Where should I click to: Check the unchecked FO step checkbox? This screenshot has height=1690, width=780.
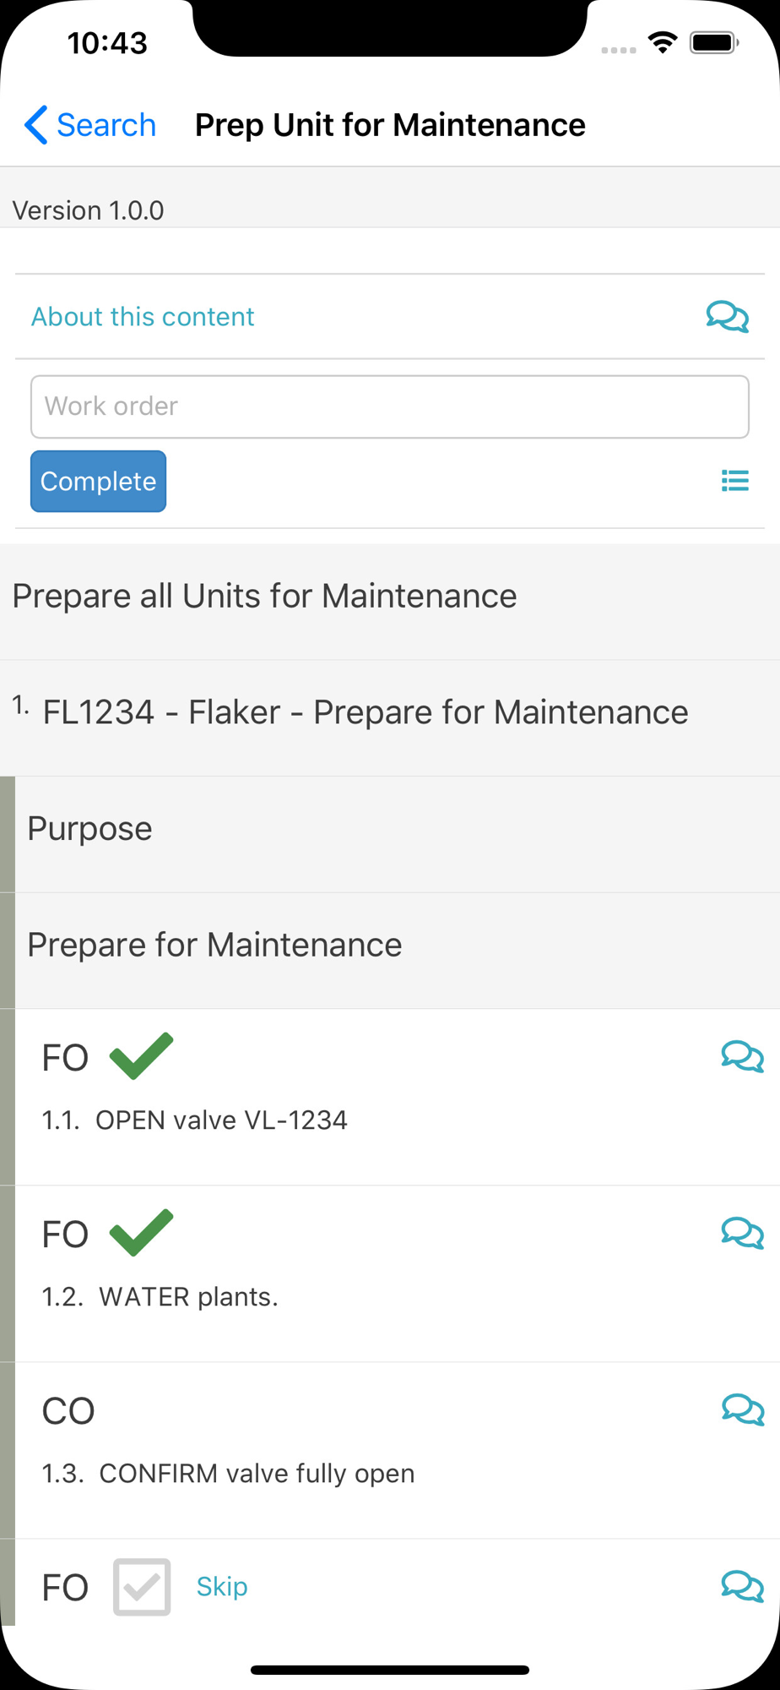(142, 1587)
